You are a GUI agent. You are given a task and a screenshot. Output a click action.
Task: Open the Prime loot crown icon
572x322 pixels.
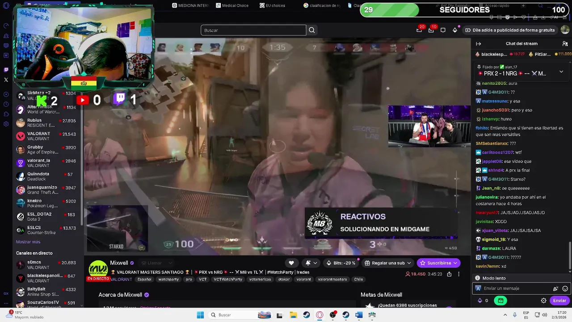[419, 30]
